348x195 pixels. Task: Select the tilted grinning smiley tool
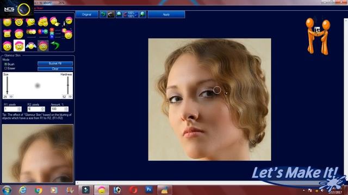(x=30, y=22)
